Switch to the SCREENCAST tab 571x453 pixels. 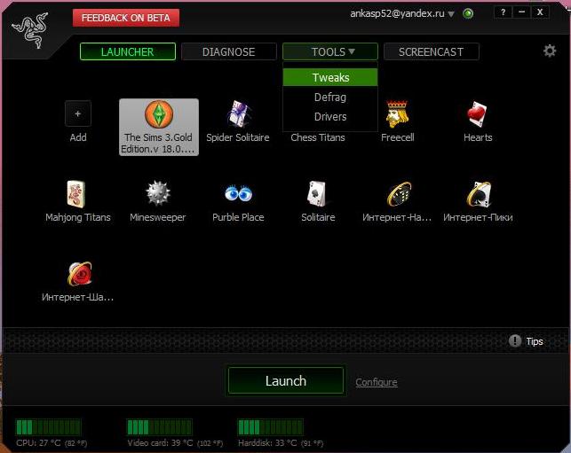tap(432, 51)
